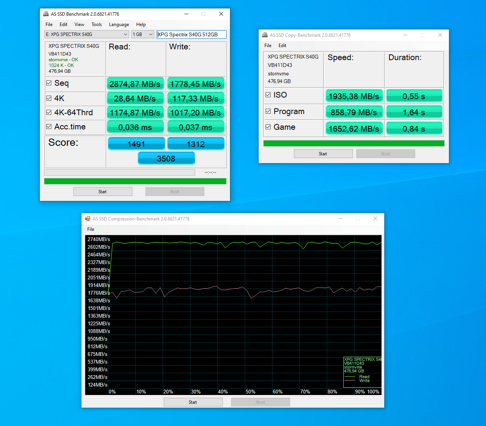Click Abort in Copy-Benchmark window

click(385, 154)
